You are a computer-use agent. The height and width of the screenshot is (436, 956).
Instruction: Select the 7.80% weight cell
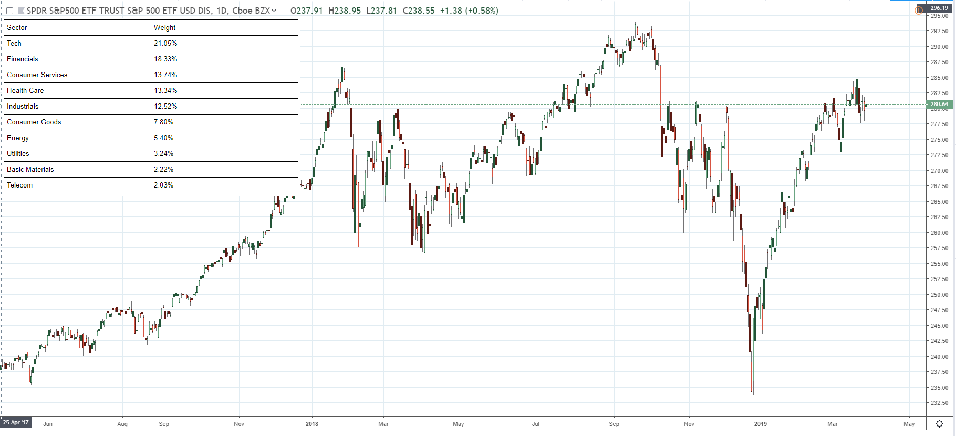point(224,122)
